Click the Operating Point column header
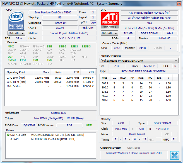This screenshot has height=164, width=183. (x=19, y=72)
